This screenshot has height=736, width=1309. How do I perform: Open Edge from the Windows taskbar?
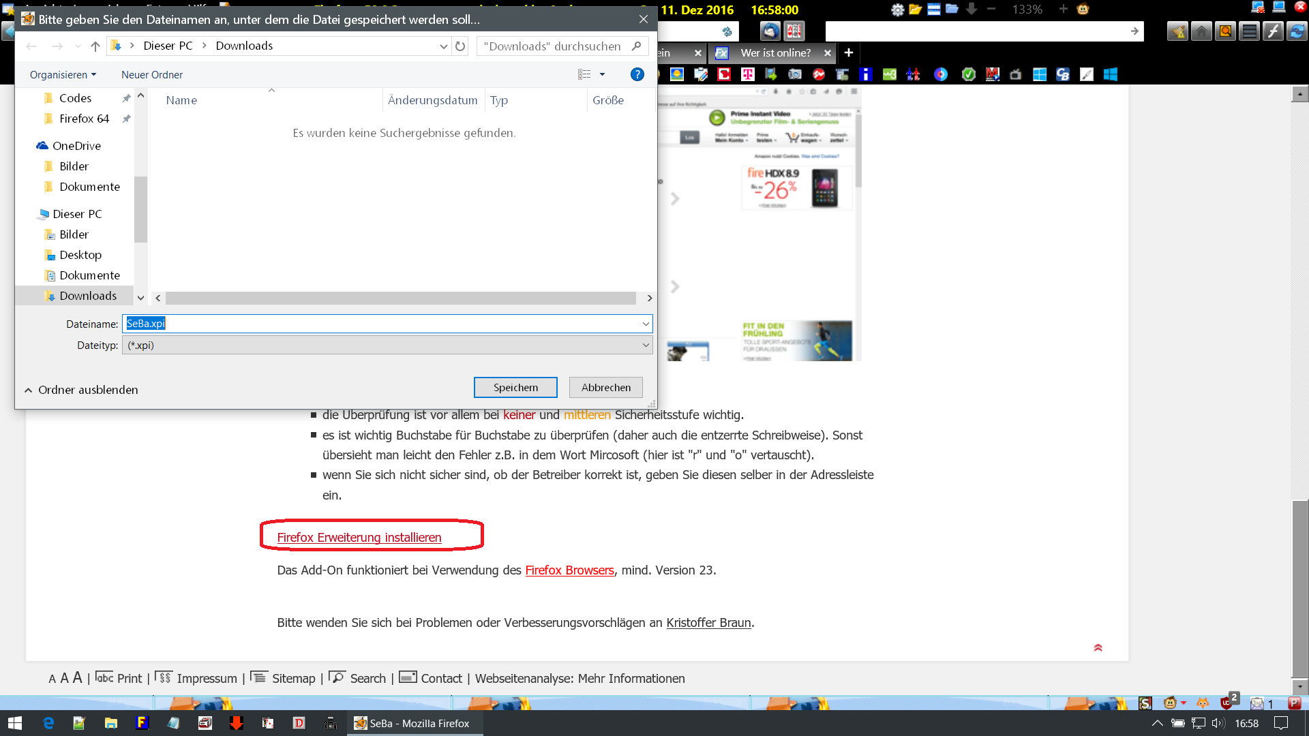click(x=48, y=723)
